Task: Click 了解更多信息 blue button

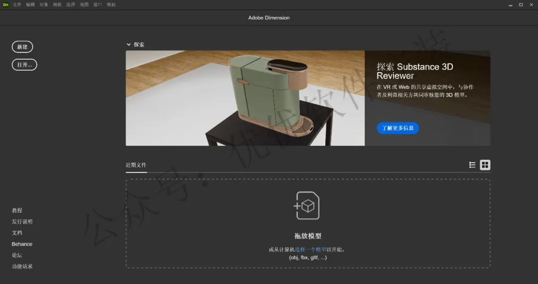Action: click(x=398, y=128)
